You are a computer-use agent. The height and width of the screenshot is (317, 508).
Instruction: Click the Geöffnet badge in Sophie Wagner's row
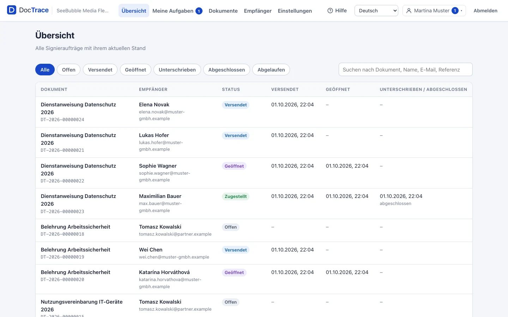click(234, 166)
